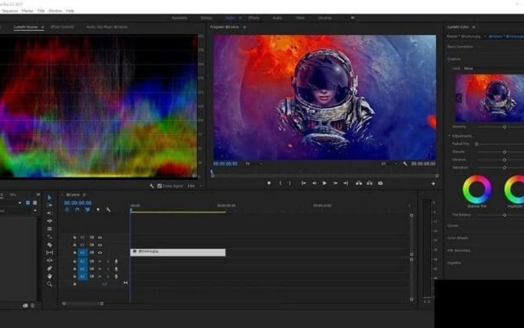Click the timeline Snap magnet icon
This screenshot has height=328, width=524.
tap(77, 209)
